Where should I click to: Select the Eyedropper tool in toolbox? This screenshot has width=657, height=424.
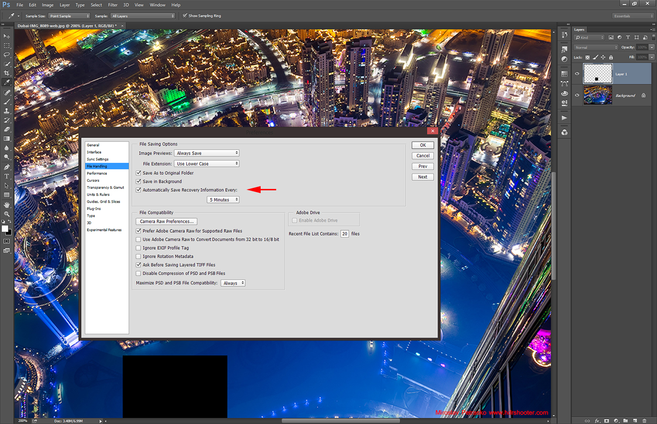(7, 82)
